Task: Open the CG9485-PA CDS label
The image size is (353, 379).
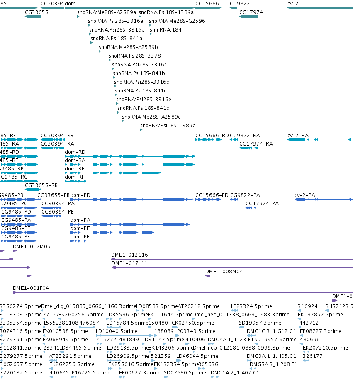Action: pyautogui.click(x=16, y=220)
